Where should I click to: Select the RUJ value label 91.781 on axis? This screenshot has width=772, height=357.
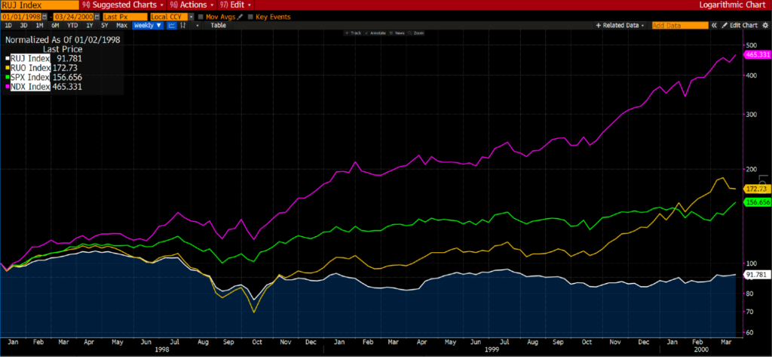coord(756,275)
